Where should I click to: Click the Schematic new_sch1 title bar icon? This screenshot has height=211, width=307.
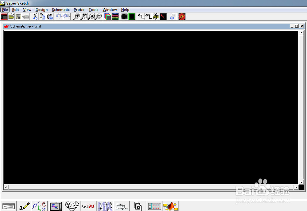click(x=6, y=26)
